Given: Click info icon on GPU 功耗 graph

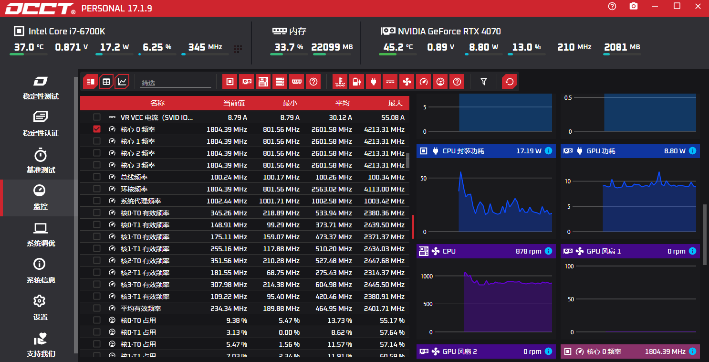Looking at the screenshot, I should [x=692, y=151].
